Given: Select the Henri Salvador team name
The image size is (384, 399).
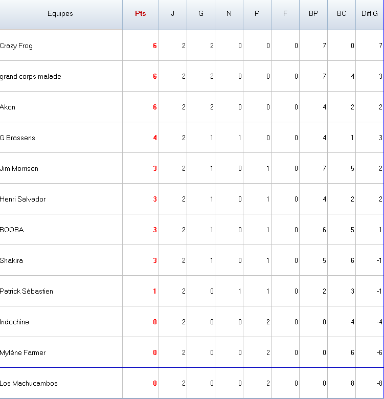Looking at the screenshot, I should coord(23,199).
